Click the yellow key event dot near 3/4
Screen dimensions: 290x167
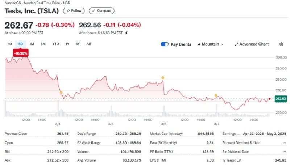click(x=61, y=93)
